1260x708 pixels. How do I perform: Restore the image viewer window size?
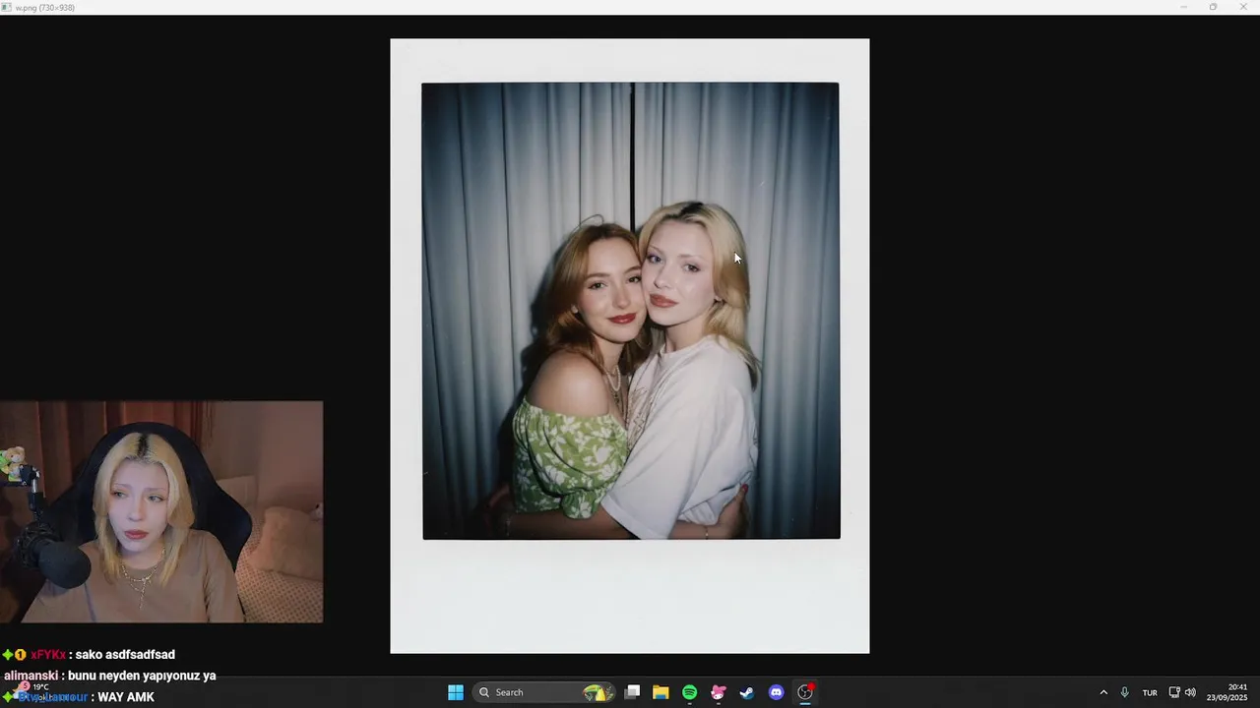pos(1213,7)
